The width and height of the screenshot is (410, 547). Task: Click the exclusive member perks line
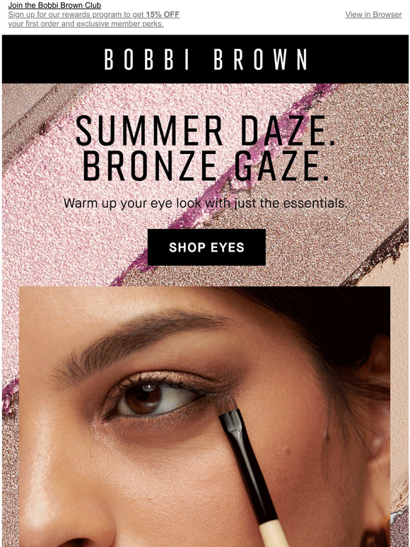(x=86, y=24)
